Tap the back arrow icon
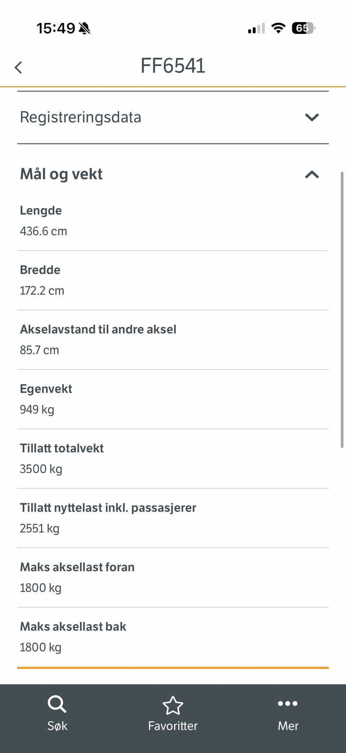 (18, 67)
